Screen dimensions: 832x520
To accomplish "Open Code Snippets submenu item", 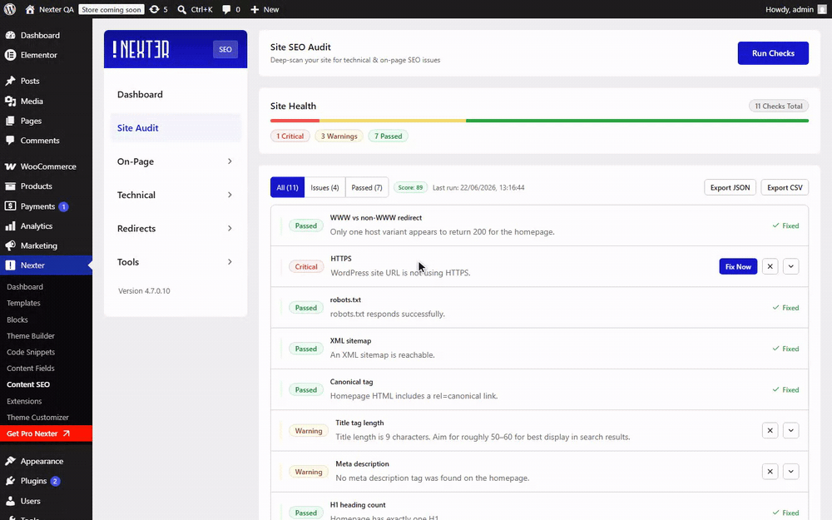I will pyautogui.click(x=30, y=352).
